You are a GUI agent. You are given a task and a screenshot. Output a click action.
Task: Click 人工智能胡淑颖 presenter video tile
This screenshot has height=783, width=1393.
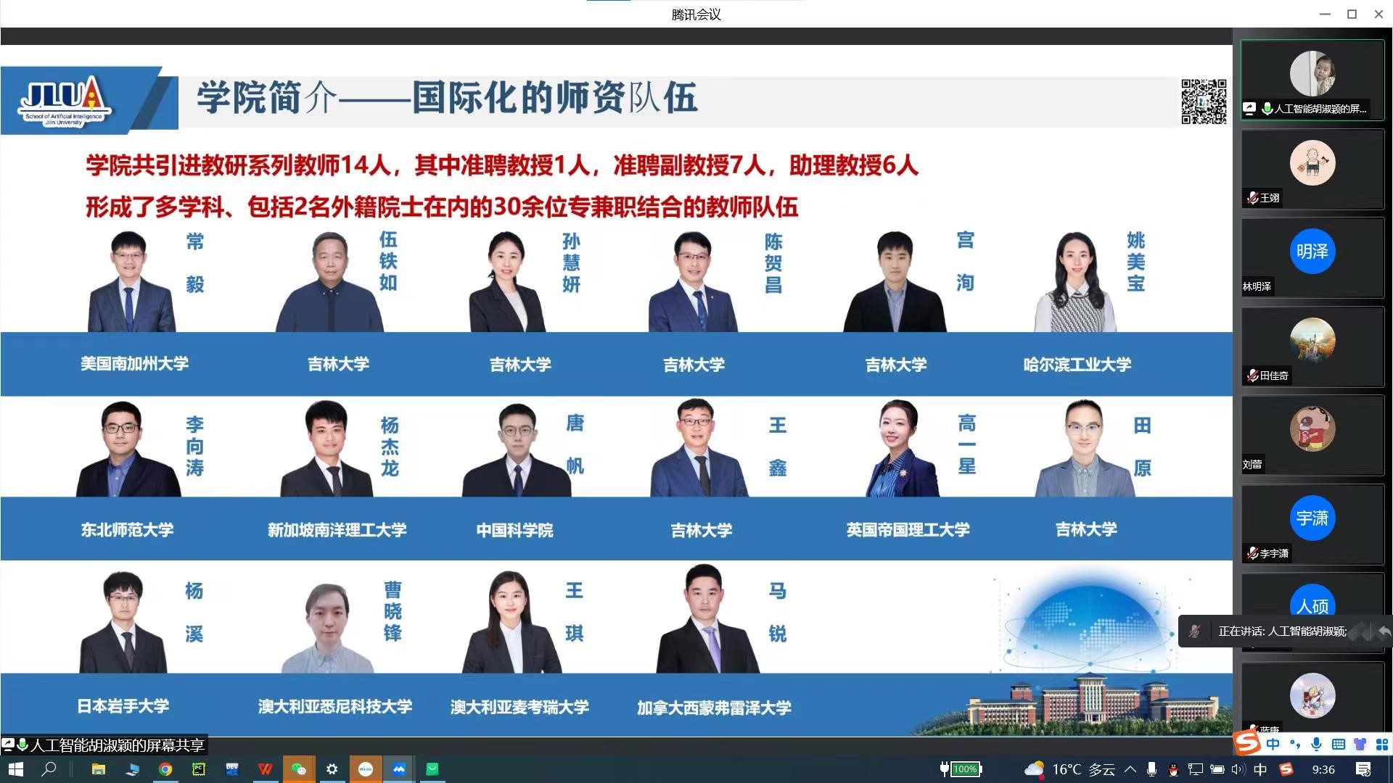click(x=1312, y=80)
